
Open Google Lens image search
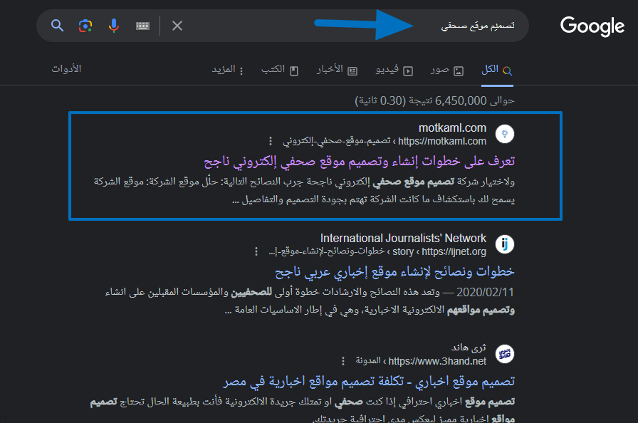[85, 26]
